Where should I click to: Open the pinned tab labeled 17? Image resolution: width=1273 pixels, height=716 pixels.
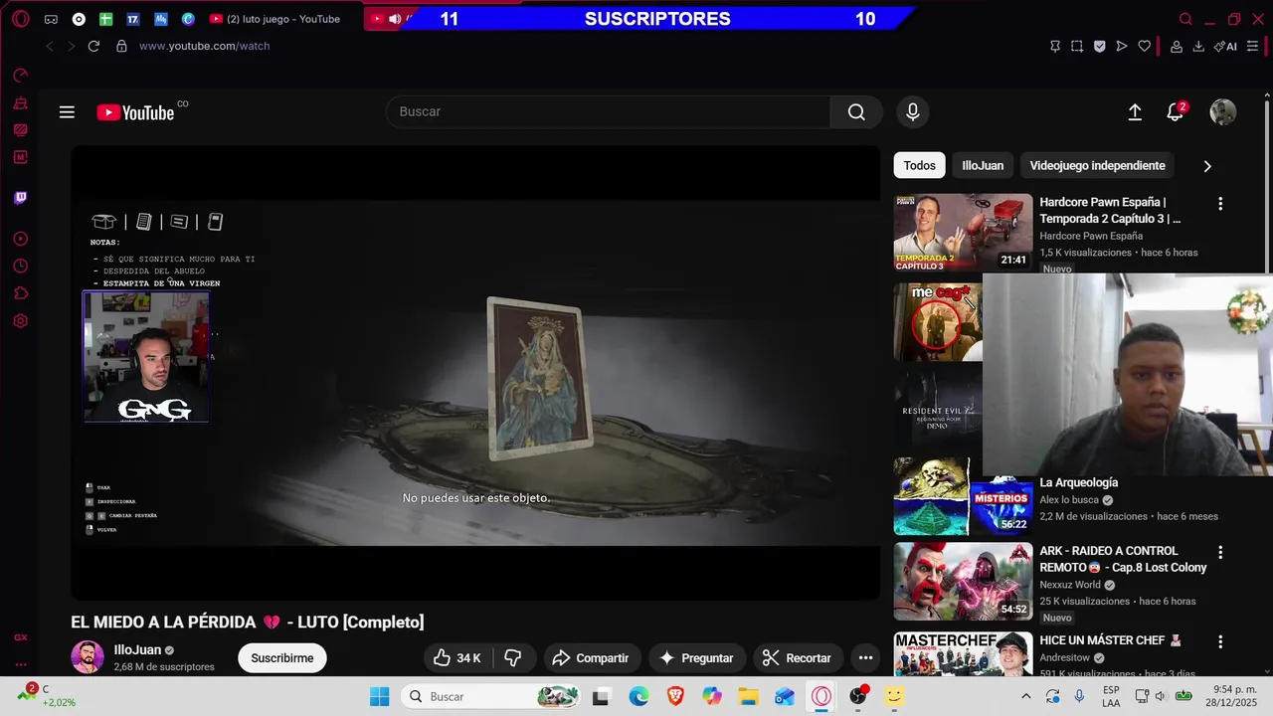click(x=132, y=19)
